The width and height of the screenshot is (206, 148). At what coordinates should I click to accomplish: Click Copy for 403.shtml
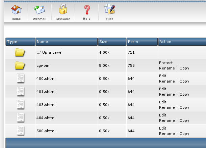click(184, 107)
